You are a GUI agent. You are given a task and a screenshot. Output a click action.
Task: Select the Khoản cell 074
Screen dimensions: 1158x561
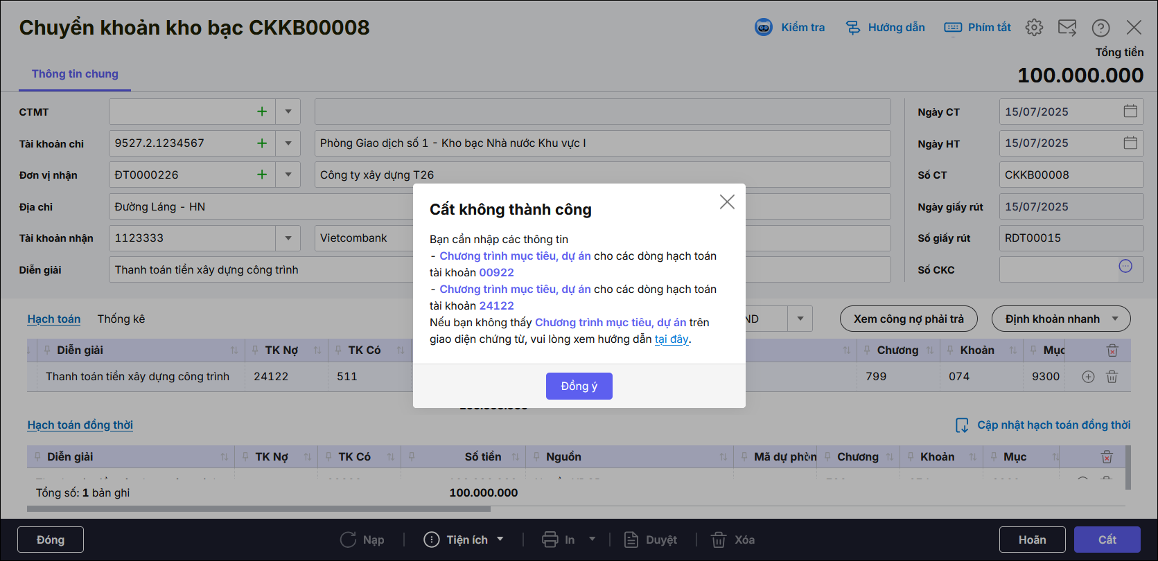981,377
